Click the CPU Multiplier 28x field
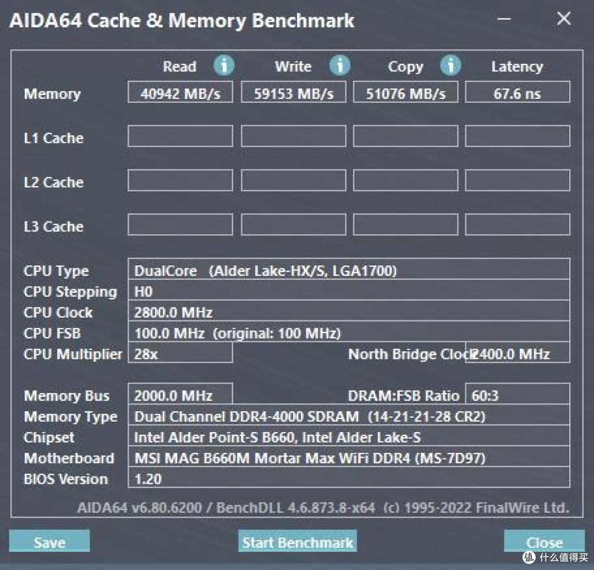Screen dimensions: 594x570 click(180, 353)
